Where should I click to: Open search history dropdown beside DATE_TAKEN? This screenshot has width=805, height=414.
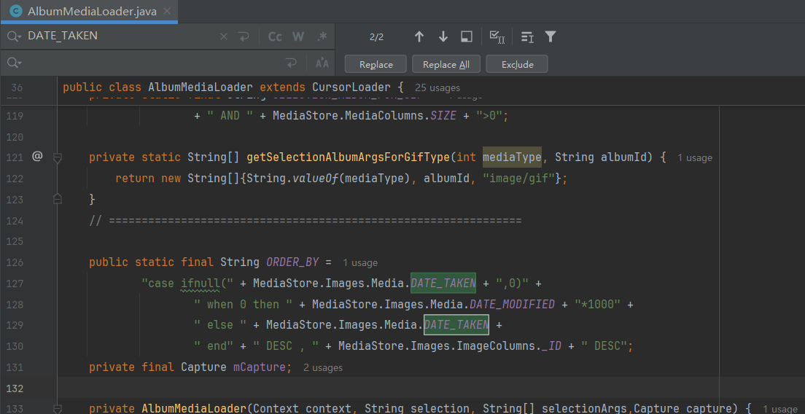pos(14,36)
